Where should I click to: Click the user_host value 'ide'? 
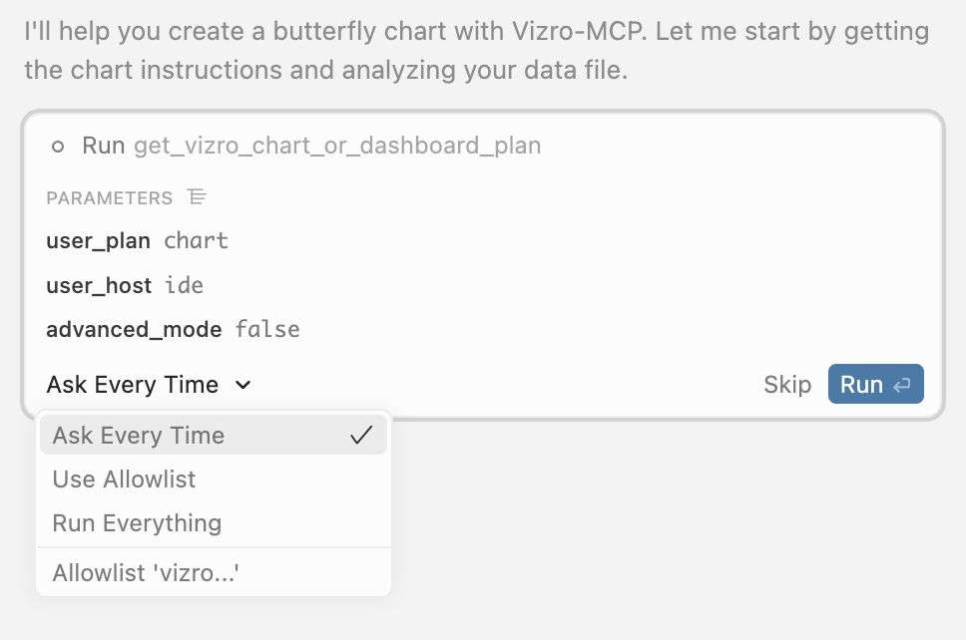pos(185,285)
